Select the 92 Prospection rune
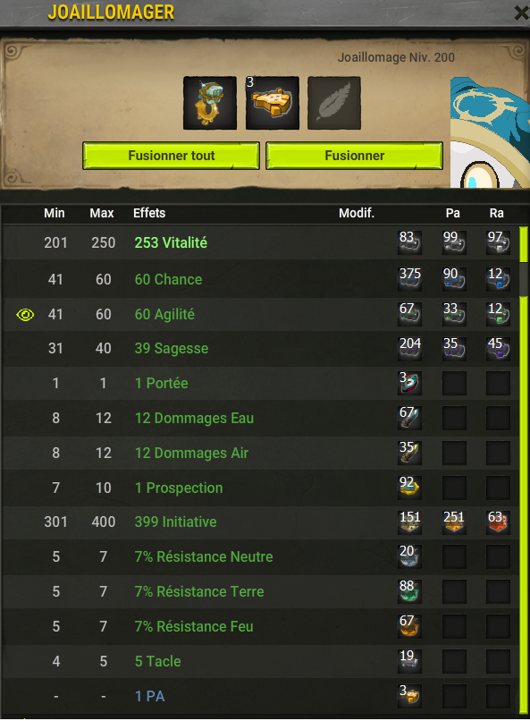 [x=409, y=488]
